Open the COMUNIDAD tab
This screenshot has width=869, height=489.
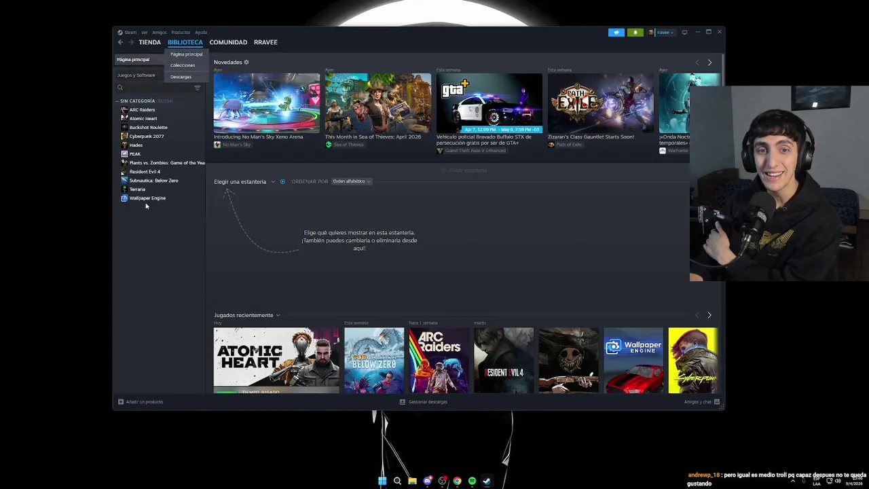coord(228,42)
